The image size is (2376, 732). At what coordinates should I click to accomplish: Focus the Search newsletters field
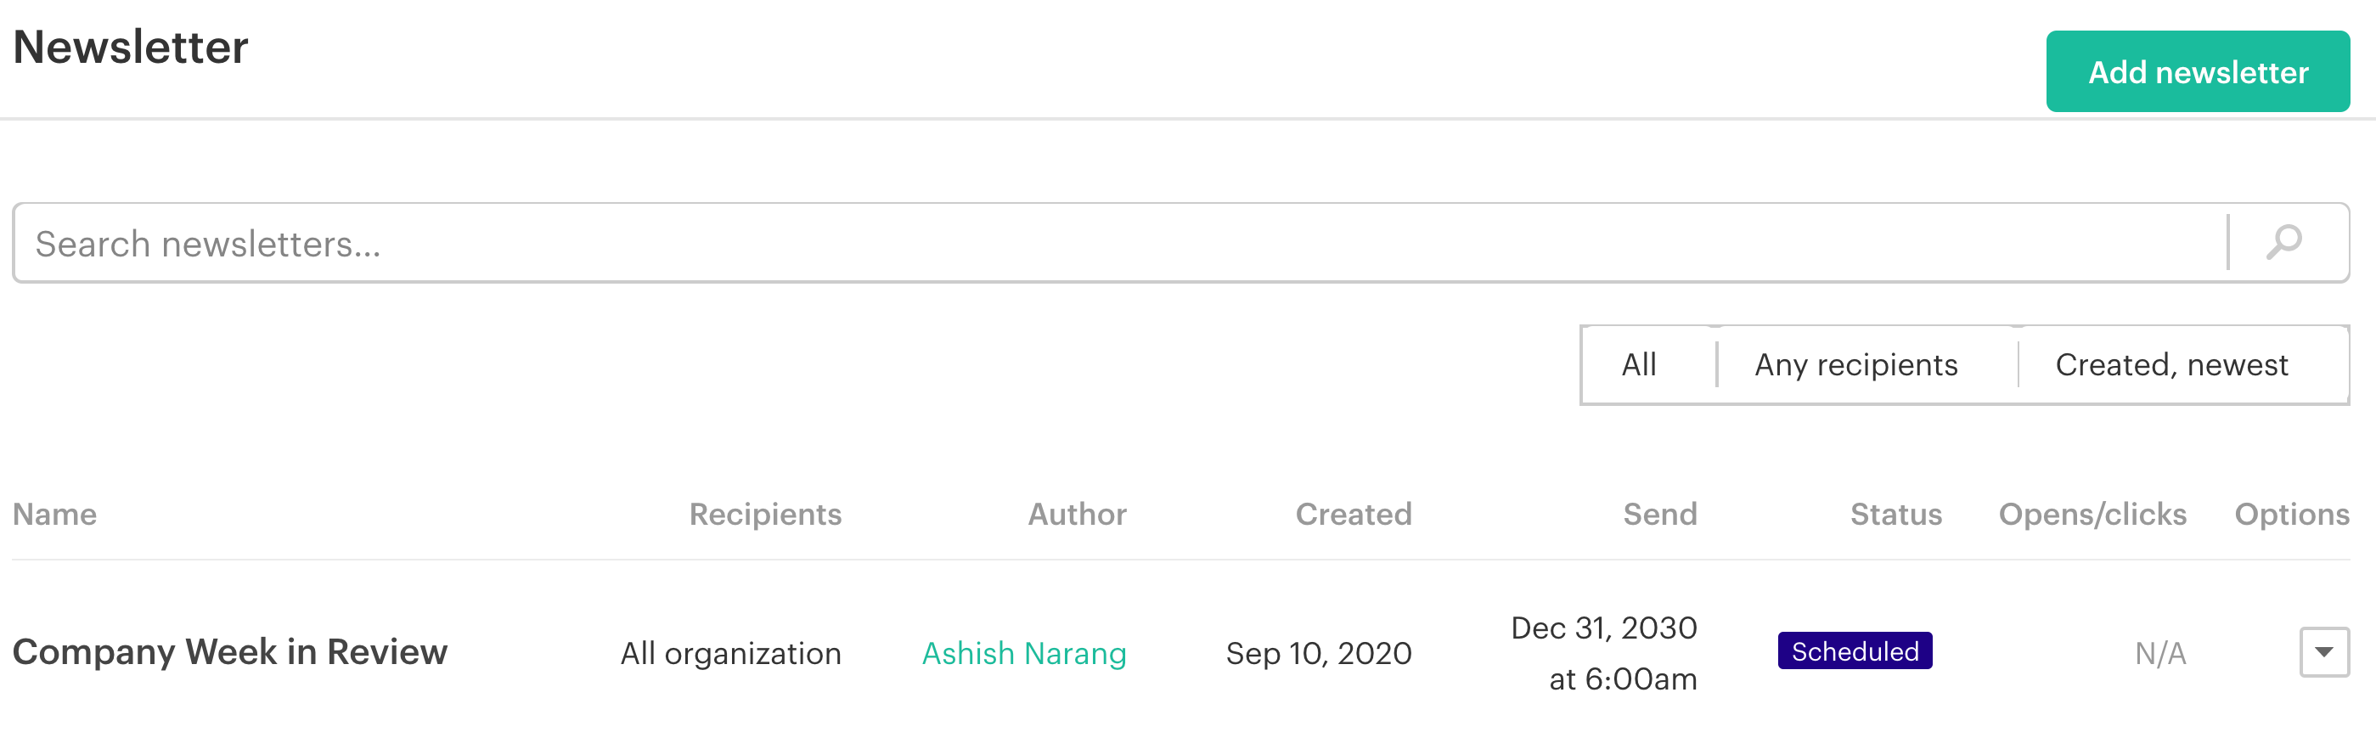1120,244
